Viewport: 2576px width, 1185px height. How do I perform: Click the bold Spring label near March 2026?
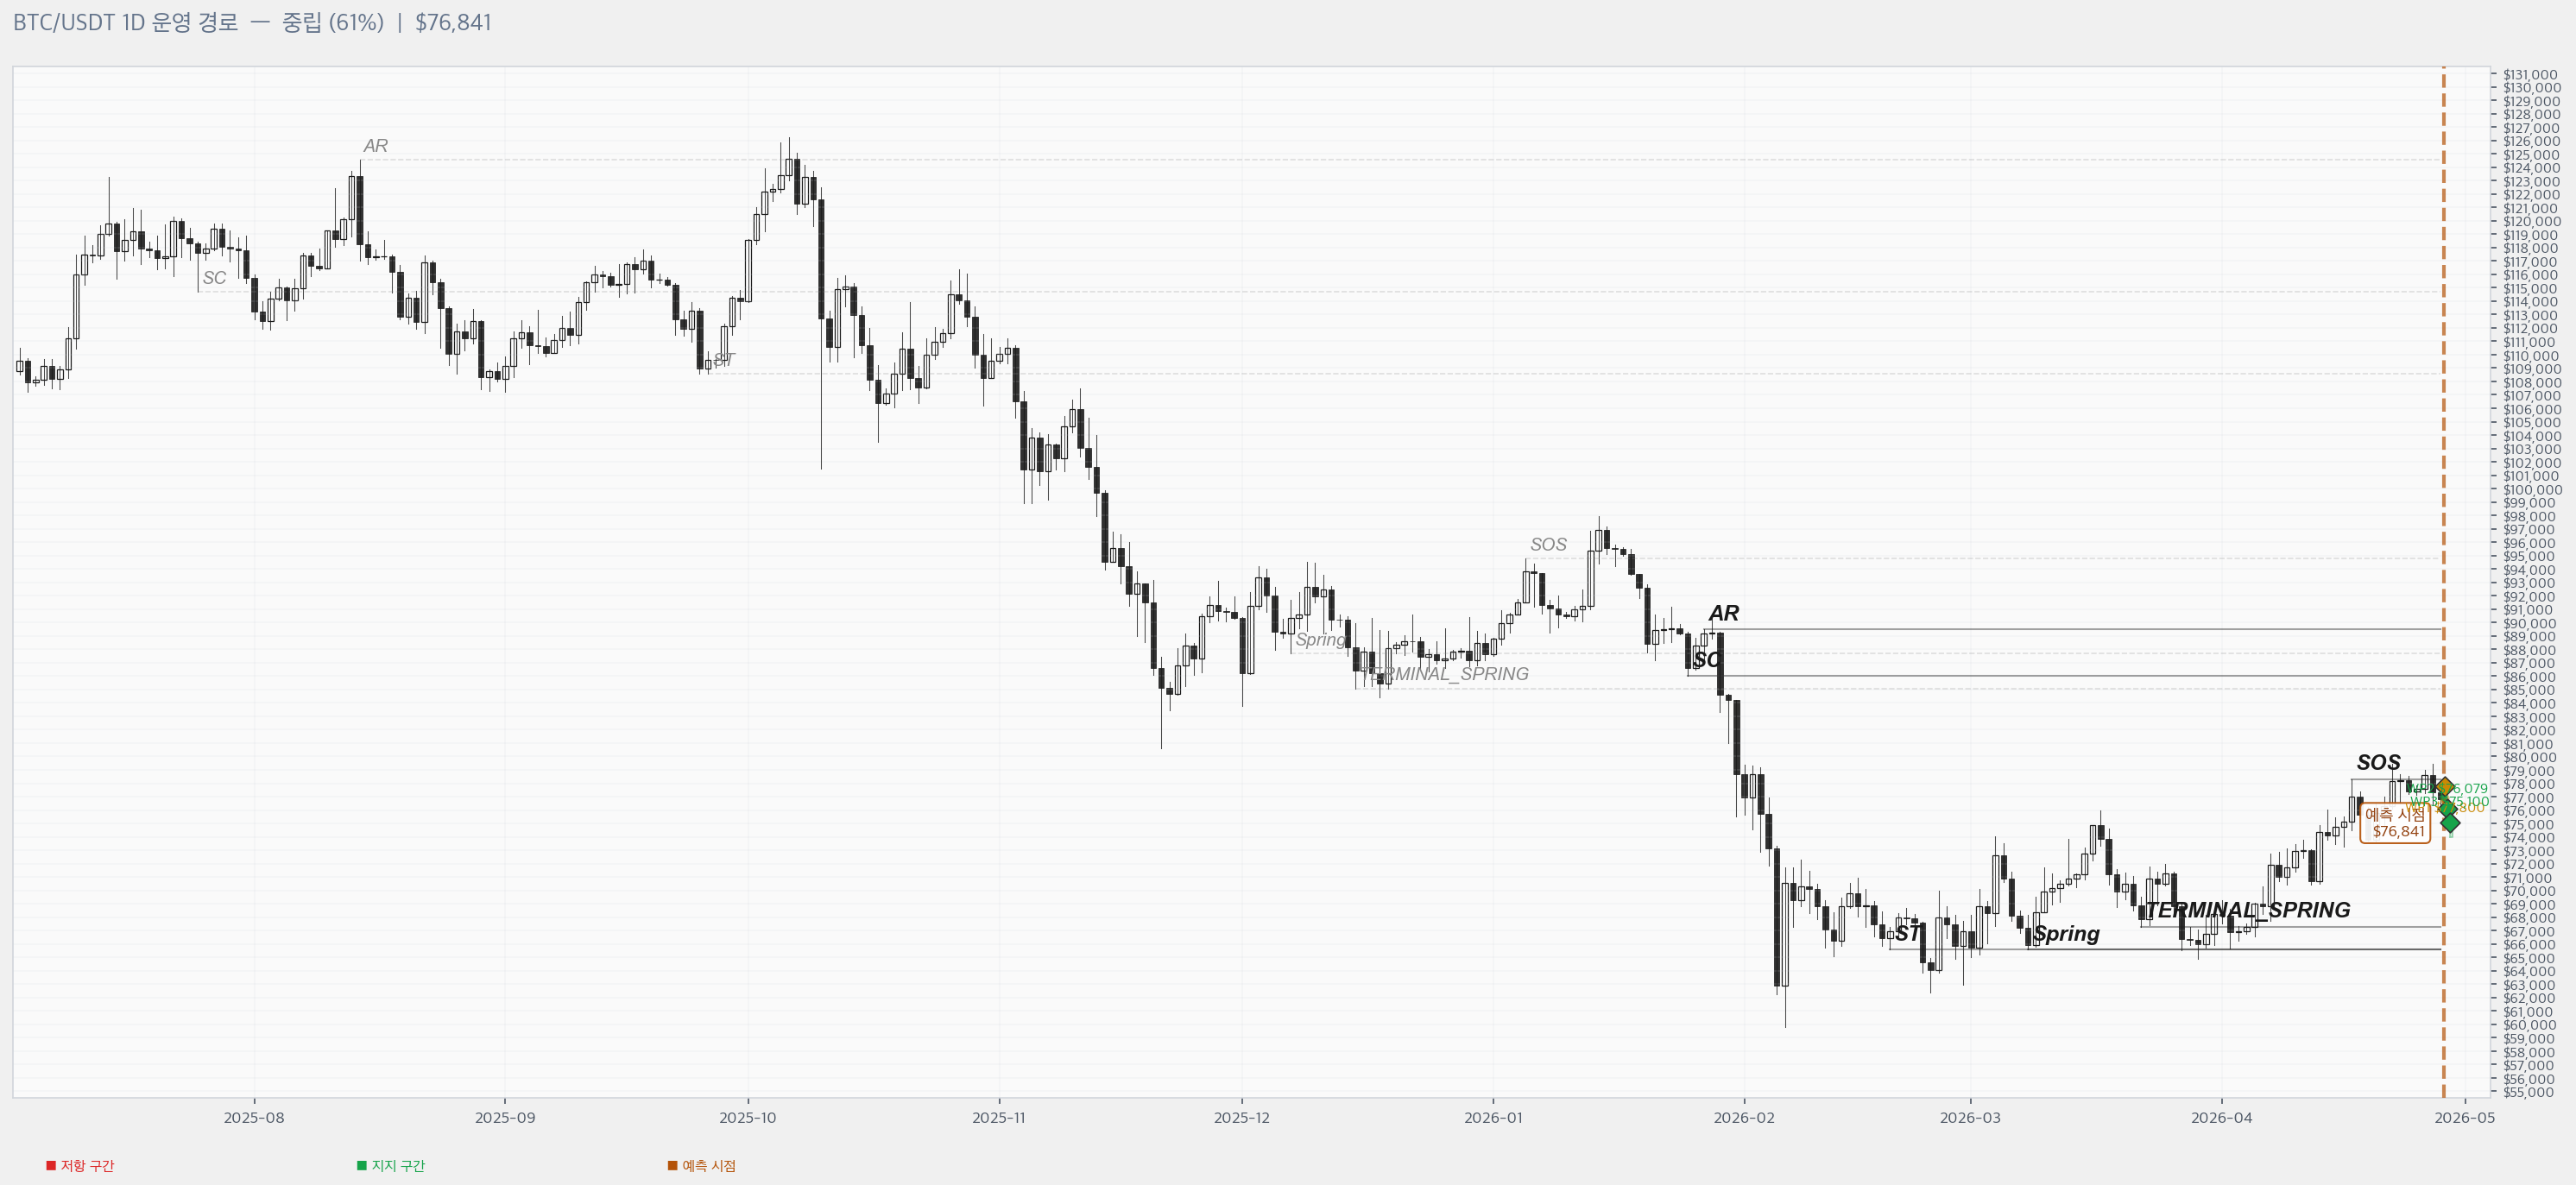point(2067,933)
